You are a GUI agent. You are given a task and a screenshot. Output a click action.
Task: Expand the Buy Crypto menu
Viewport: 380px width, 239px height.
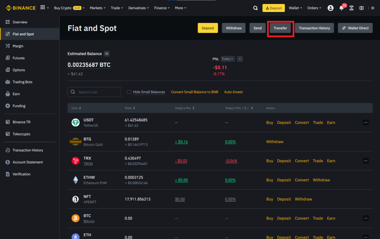click(69, 8)
